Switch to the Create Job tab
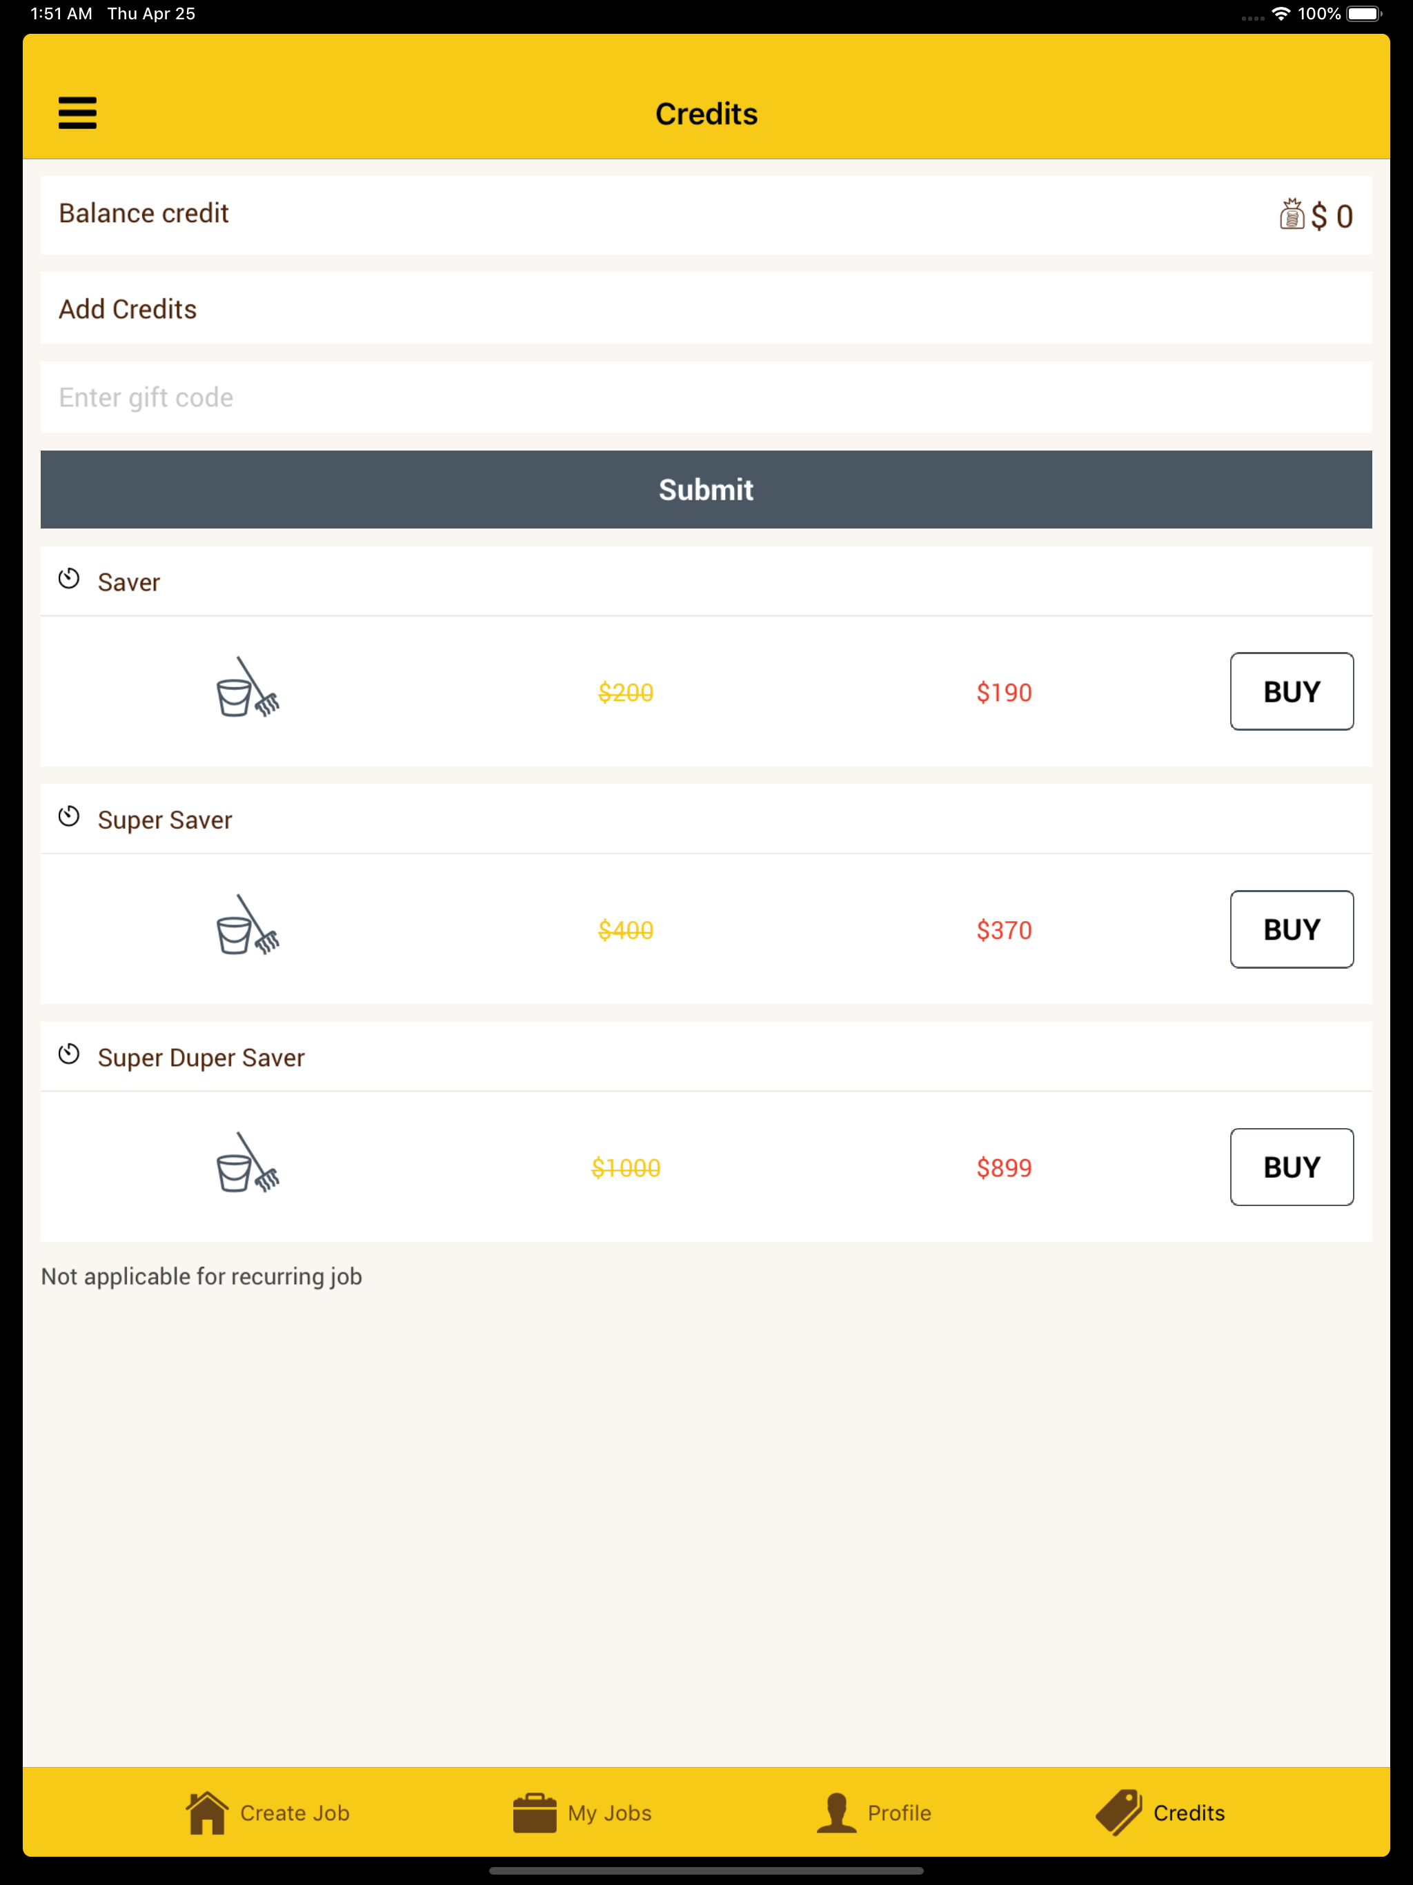The height and width of the screenshot is (1885, 1413). pyautogui.click(x=268, y=1813)
